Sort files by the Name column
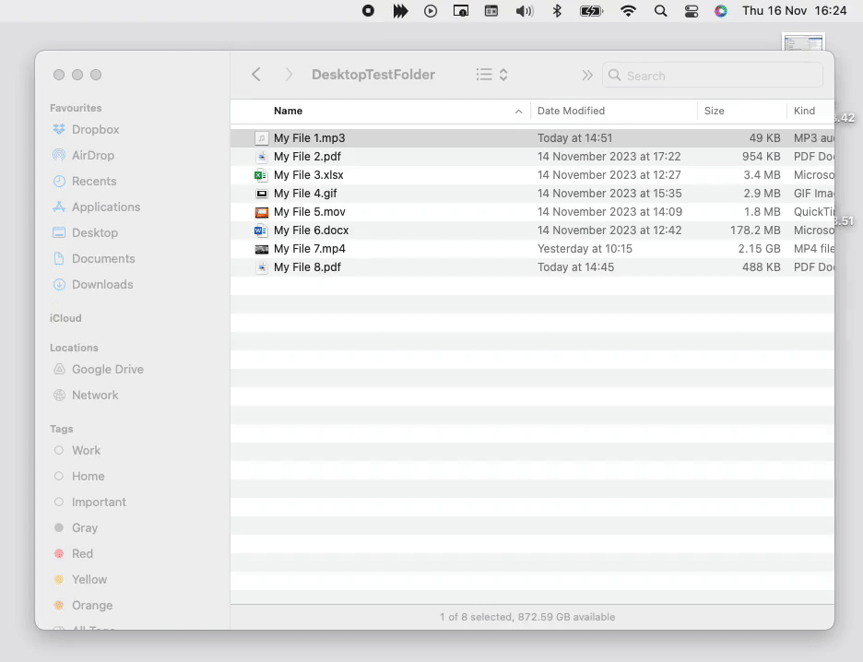 pos(288,111)
